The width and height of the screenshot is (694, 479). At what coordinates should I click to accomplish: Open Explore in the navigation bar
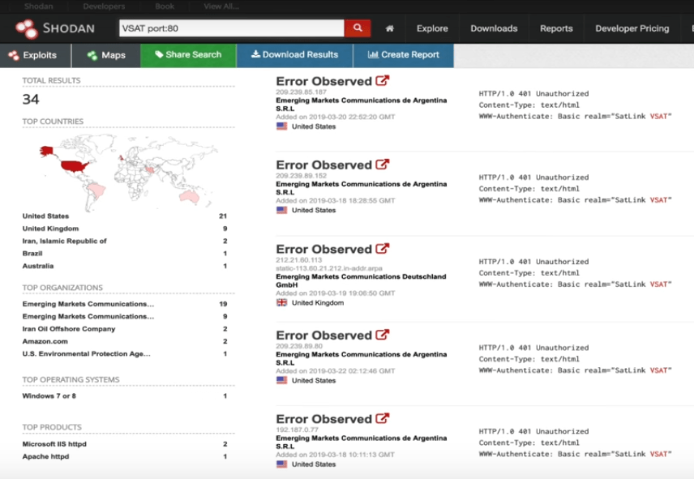pyautogui.click(x=432, y=28)
